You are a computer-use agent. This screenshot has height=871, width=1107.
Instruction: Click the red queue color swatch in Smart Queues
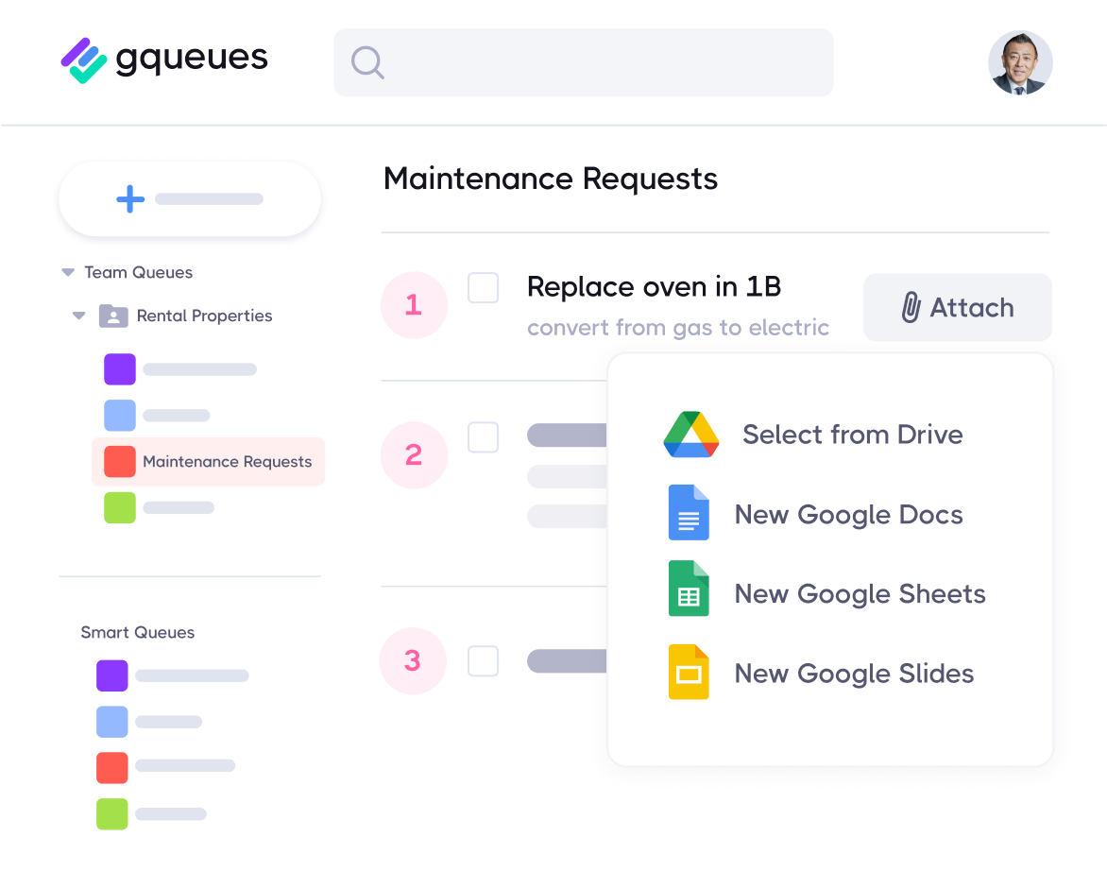pyautogui.click(x=111, y=768)
